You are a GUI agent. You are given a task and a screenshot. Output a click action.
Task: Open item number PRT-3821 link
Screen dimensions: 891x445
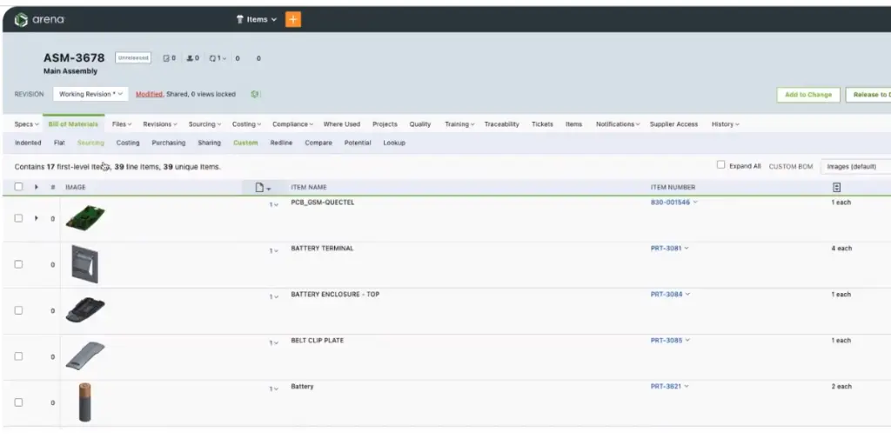point(666,386)
